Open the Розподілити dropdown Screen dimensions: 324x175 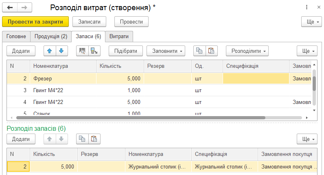point(247,51)
